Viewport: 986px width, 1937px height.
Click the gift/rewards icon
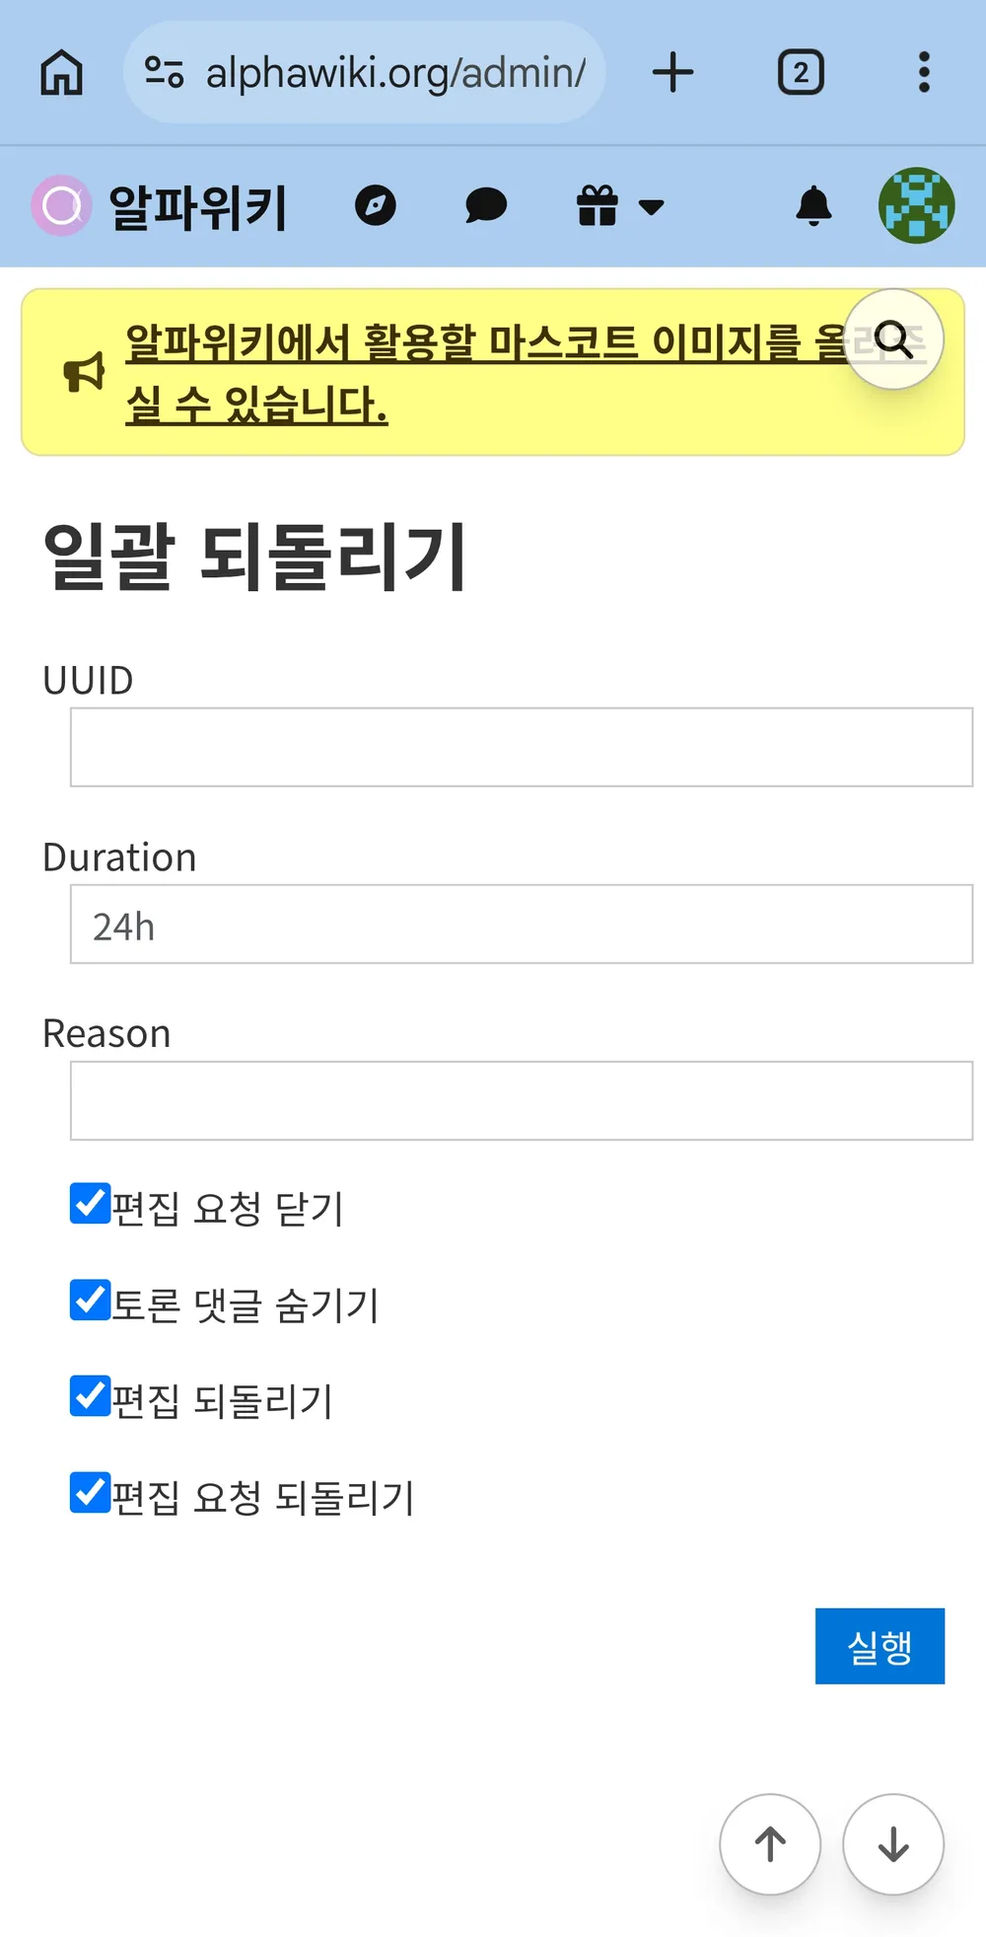pos(598,206)
